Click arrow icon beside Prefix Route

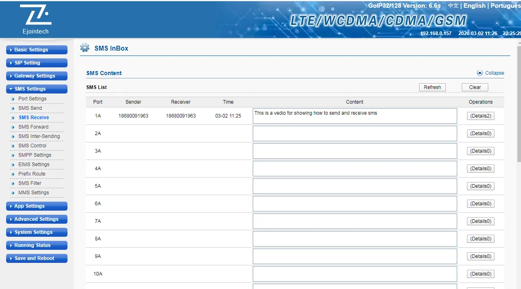point(13,174)
